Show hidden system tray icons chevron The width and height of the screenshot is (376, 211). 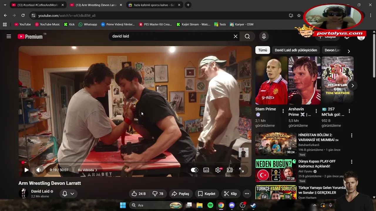[315, 205]
